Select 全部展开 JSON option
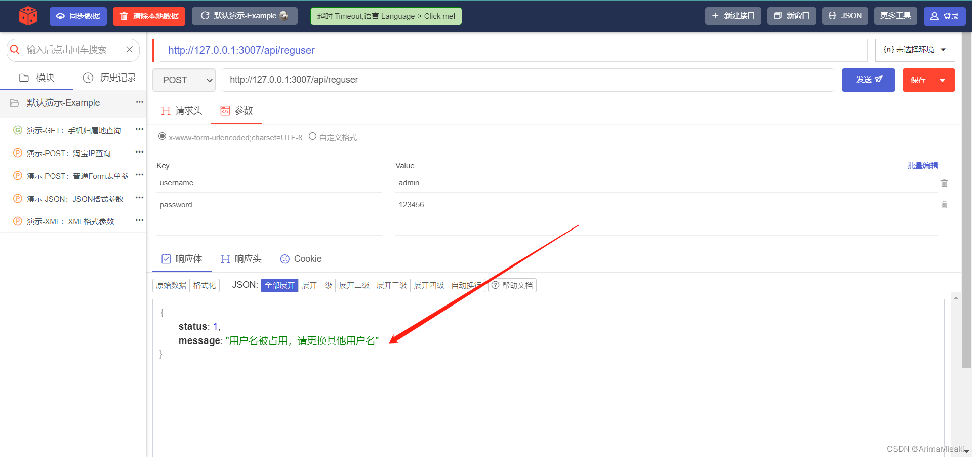 point(279,285)
